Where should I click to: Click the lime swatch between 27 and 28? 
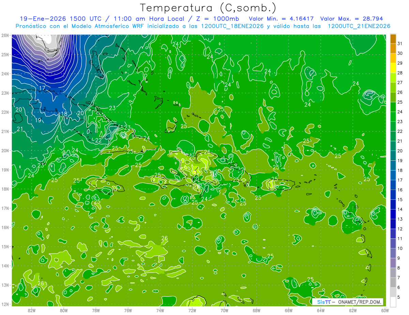(393, 77)
